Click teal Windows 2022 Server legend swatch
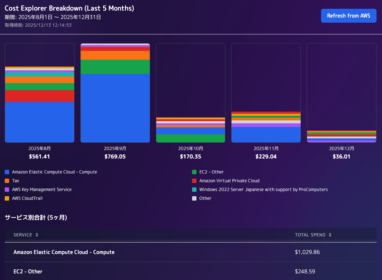This screenshot has width=382, height=280. (x=194, y=190)
